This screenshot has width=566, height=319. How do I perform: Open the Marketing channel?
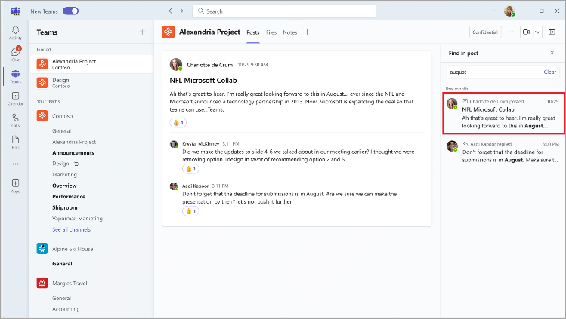click(65, 175)
